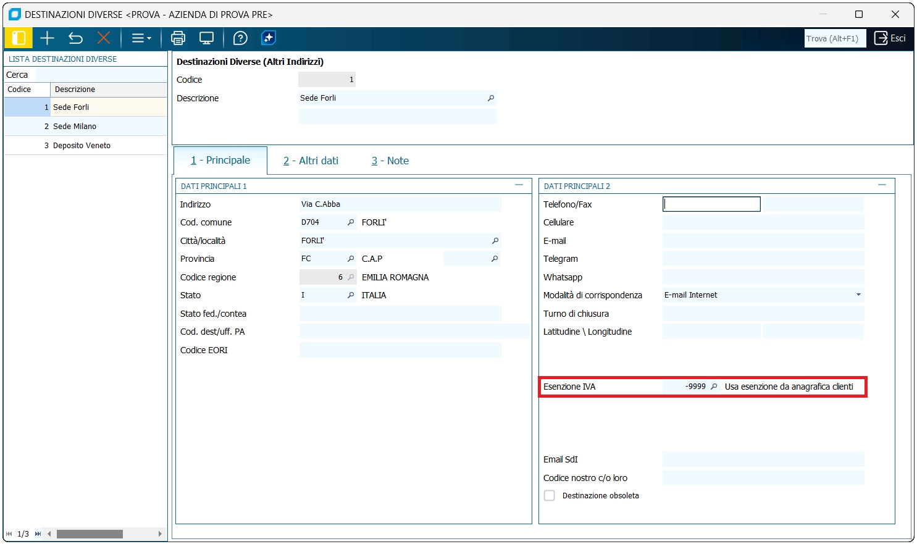Click the printer icon in toolbar
Screen dimensions: 917x544
(x=178, y=38)
